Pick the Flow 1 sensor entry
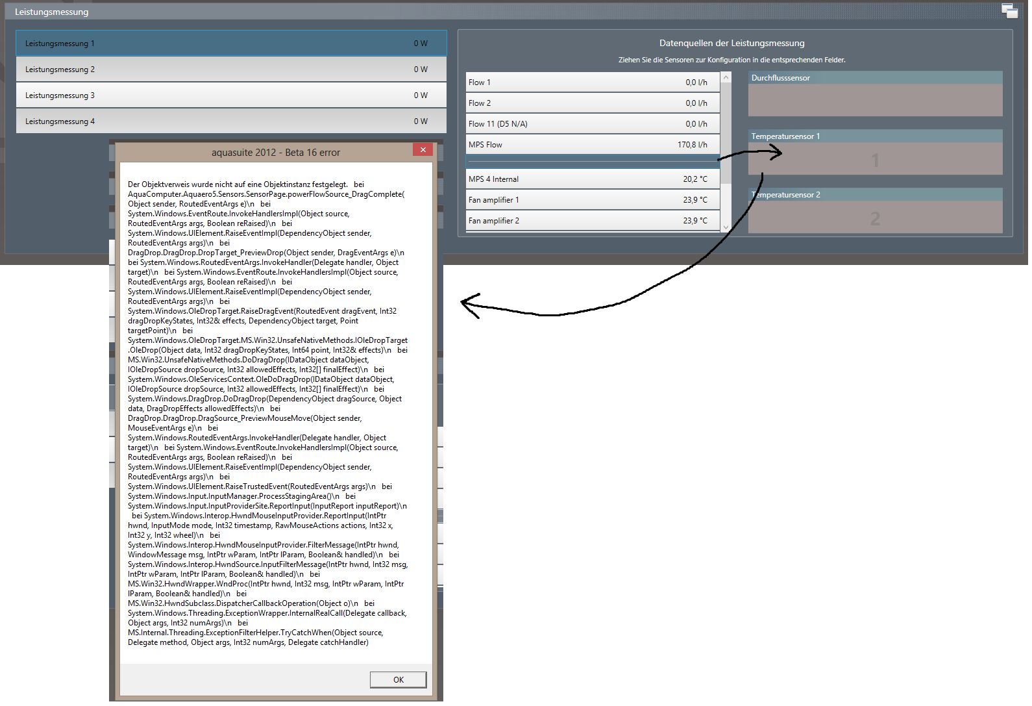This screenshot has width=1032, height=706. click(593, 82)
